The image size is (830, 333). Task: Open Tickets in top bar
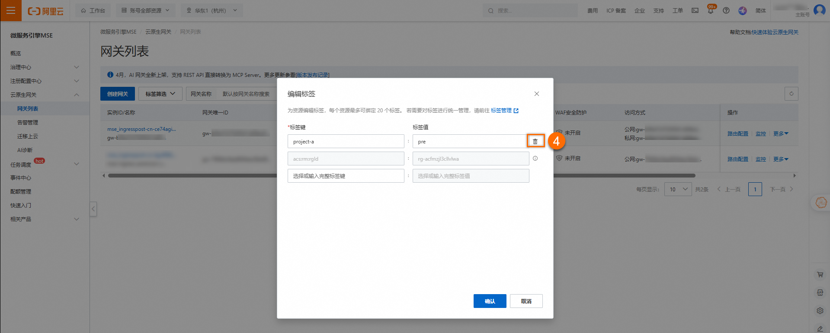678,11
